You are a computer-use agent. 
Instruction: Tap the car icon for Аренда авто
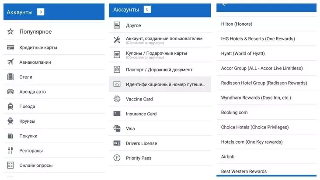point(10,91)
